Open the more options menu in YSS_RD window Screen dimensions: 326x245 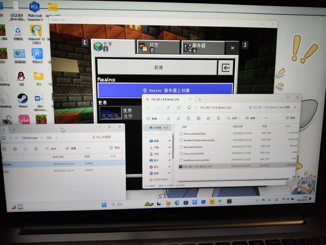click(266, 118)
